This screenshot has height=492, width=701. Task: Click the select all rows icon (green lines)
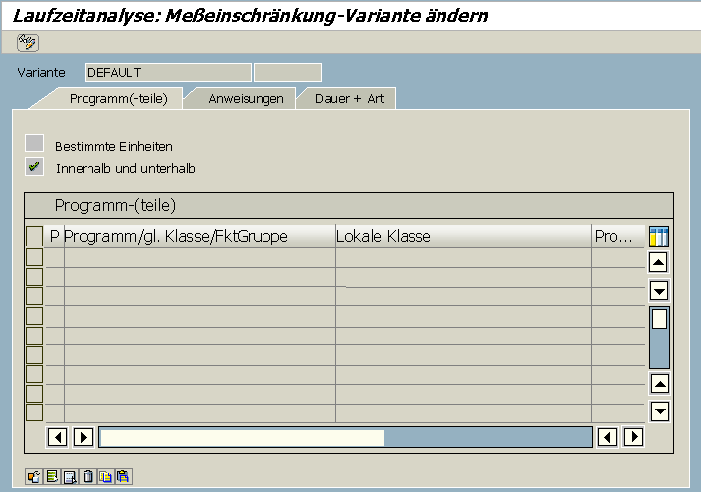(52, 476)
